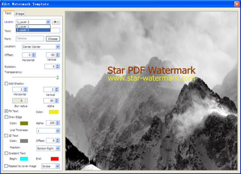241x174 pixels.
Task: Increase shadow Alpha value arrow
Action: 56,100
